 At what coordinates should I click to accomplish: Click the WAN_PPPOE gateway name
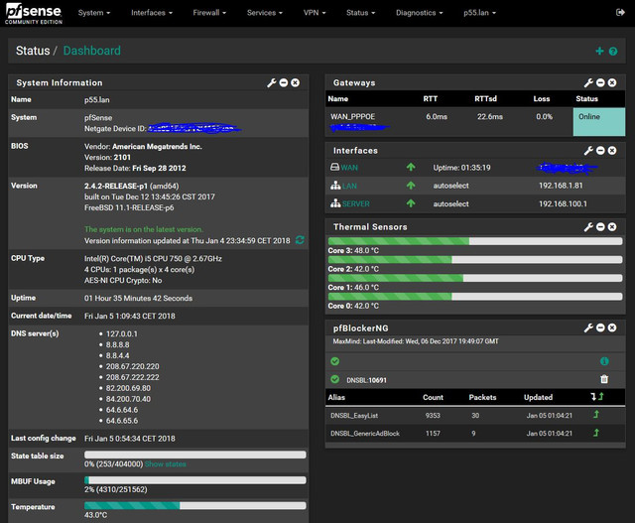pyautogui.click(x=353, y=117)
